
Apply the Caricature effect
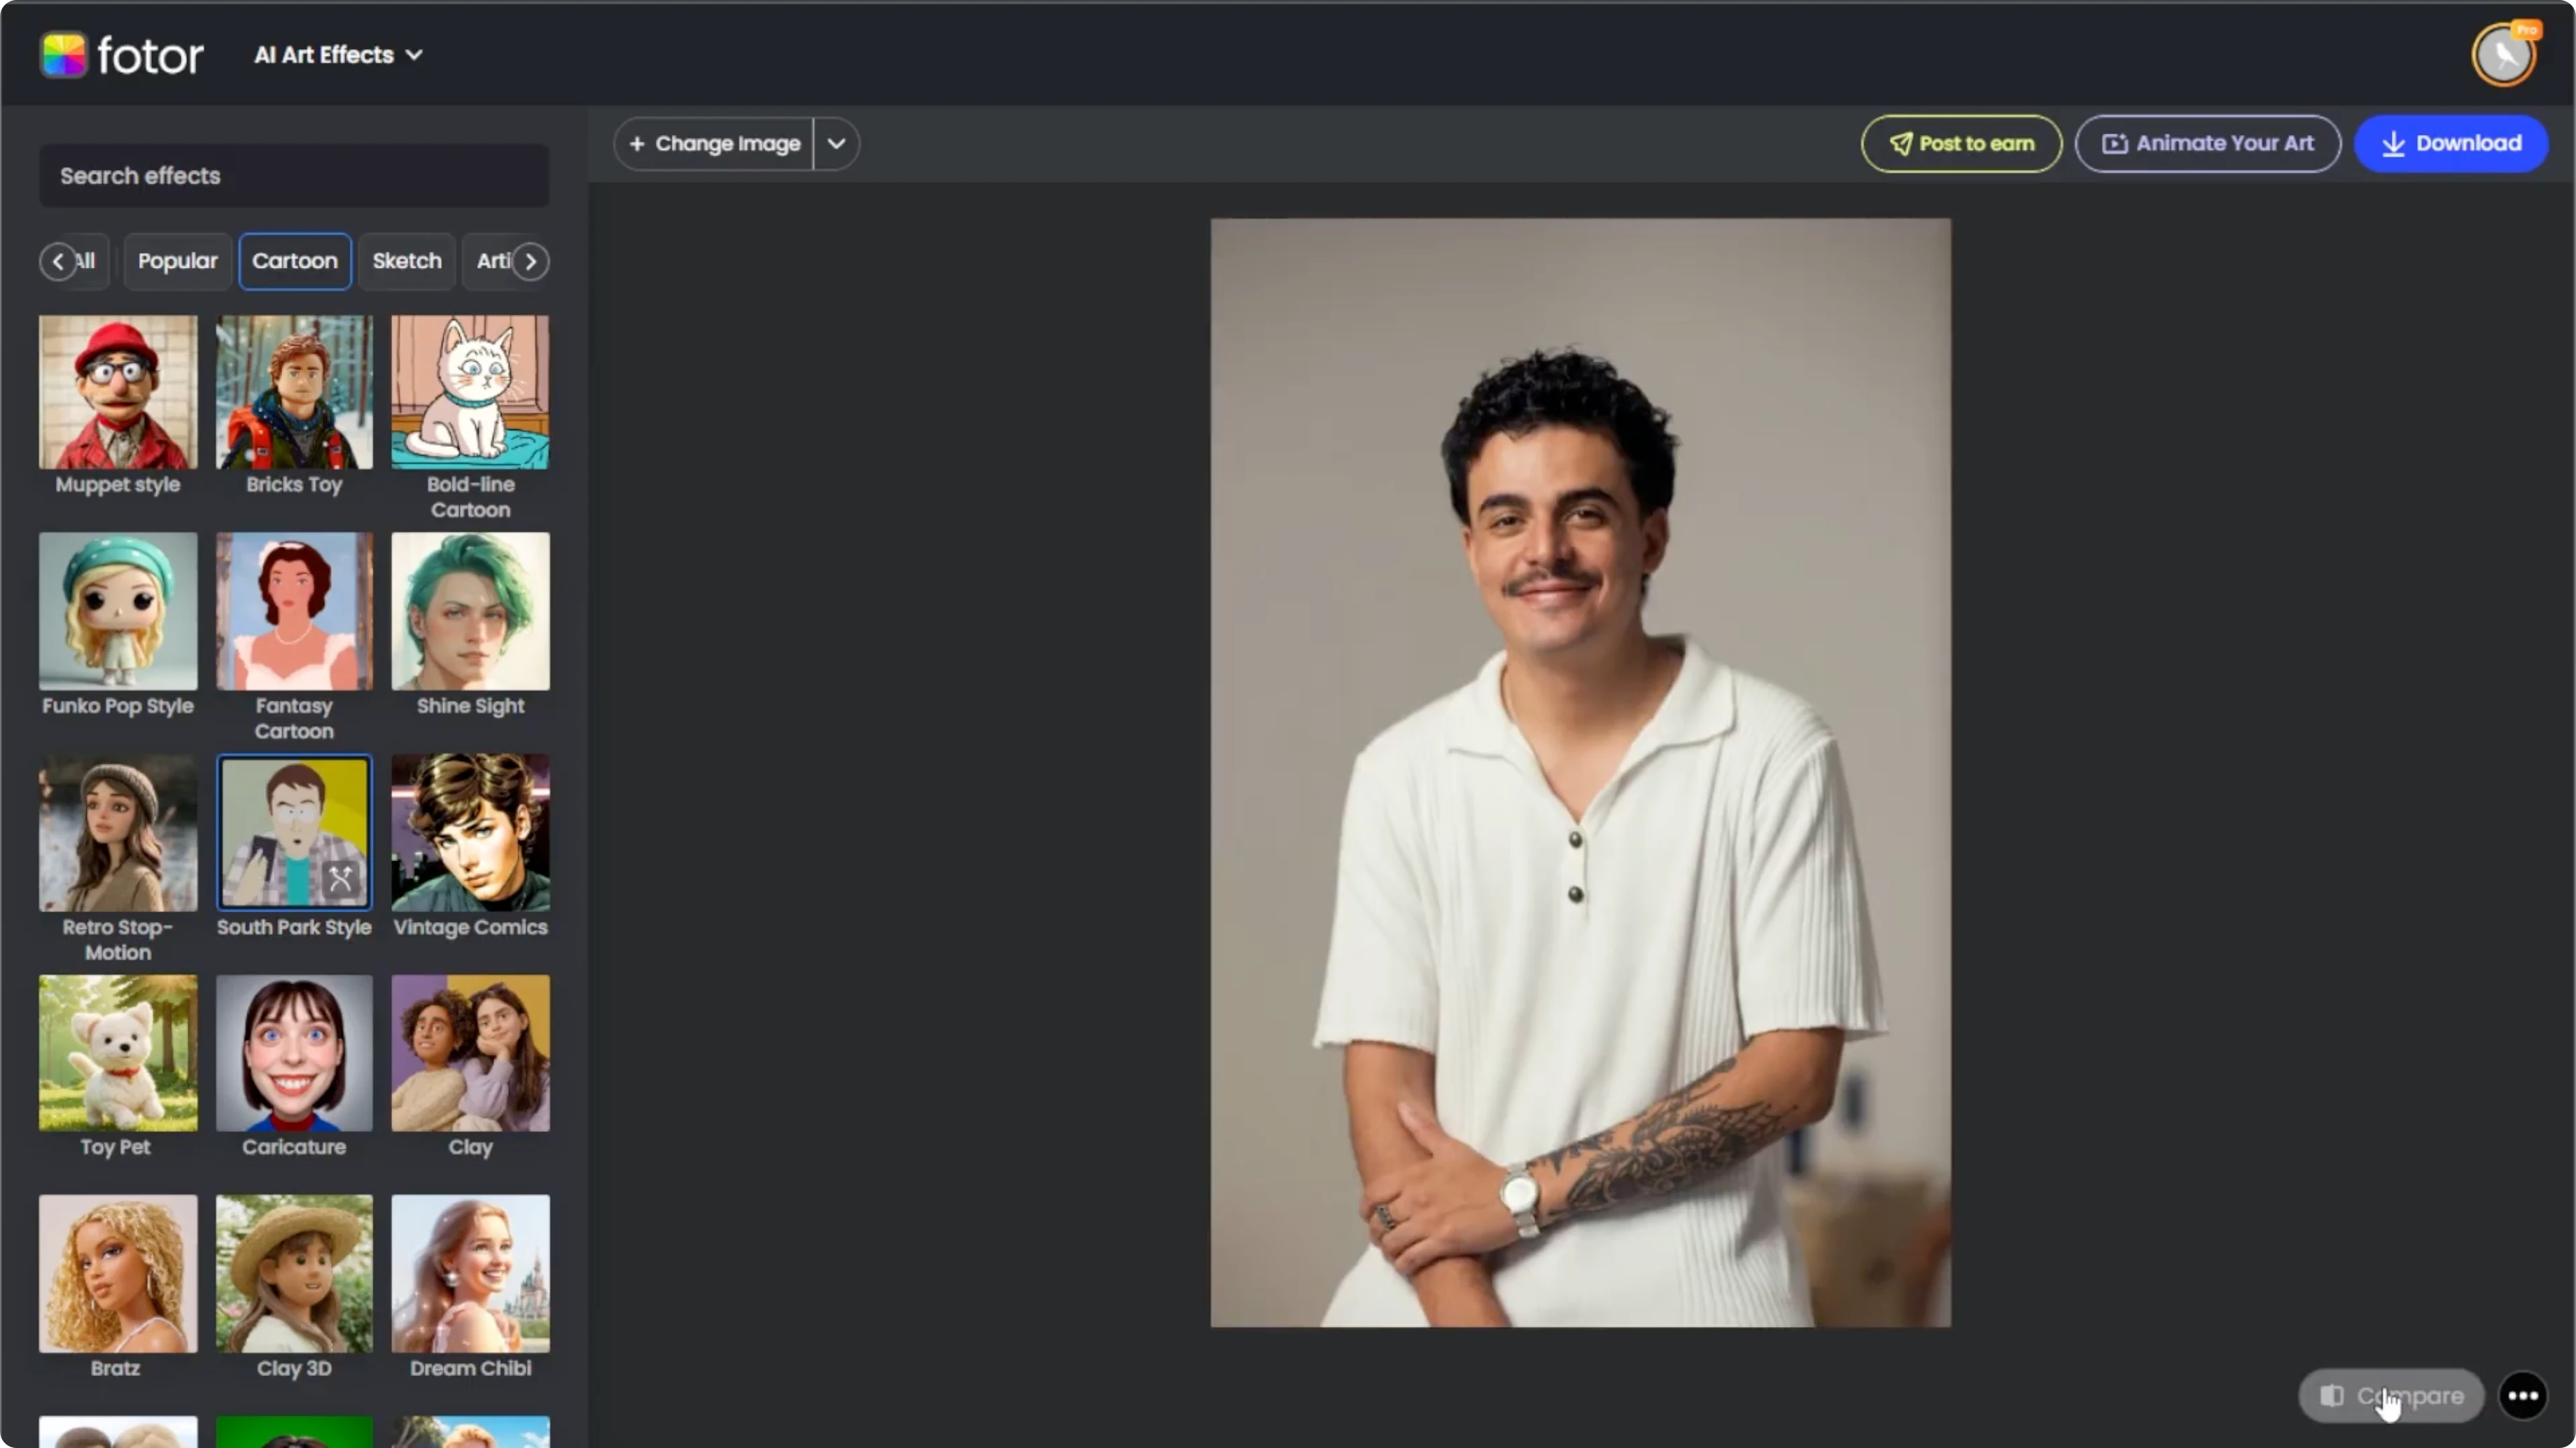pyautogui.click(x=294, y=1053)
